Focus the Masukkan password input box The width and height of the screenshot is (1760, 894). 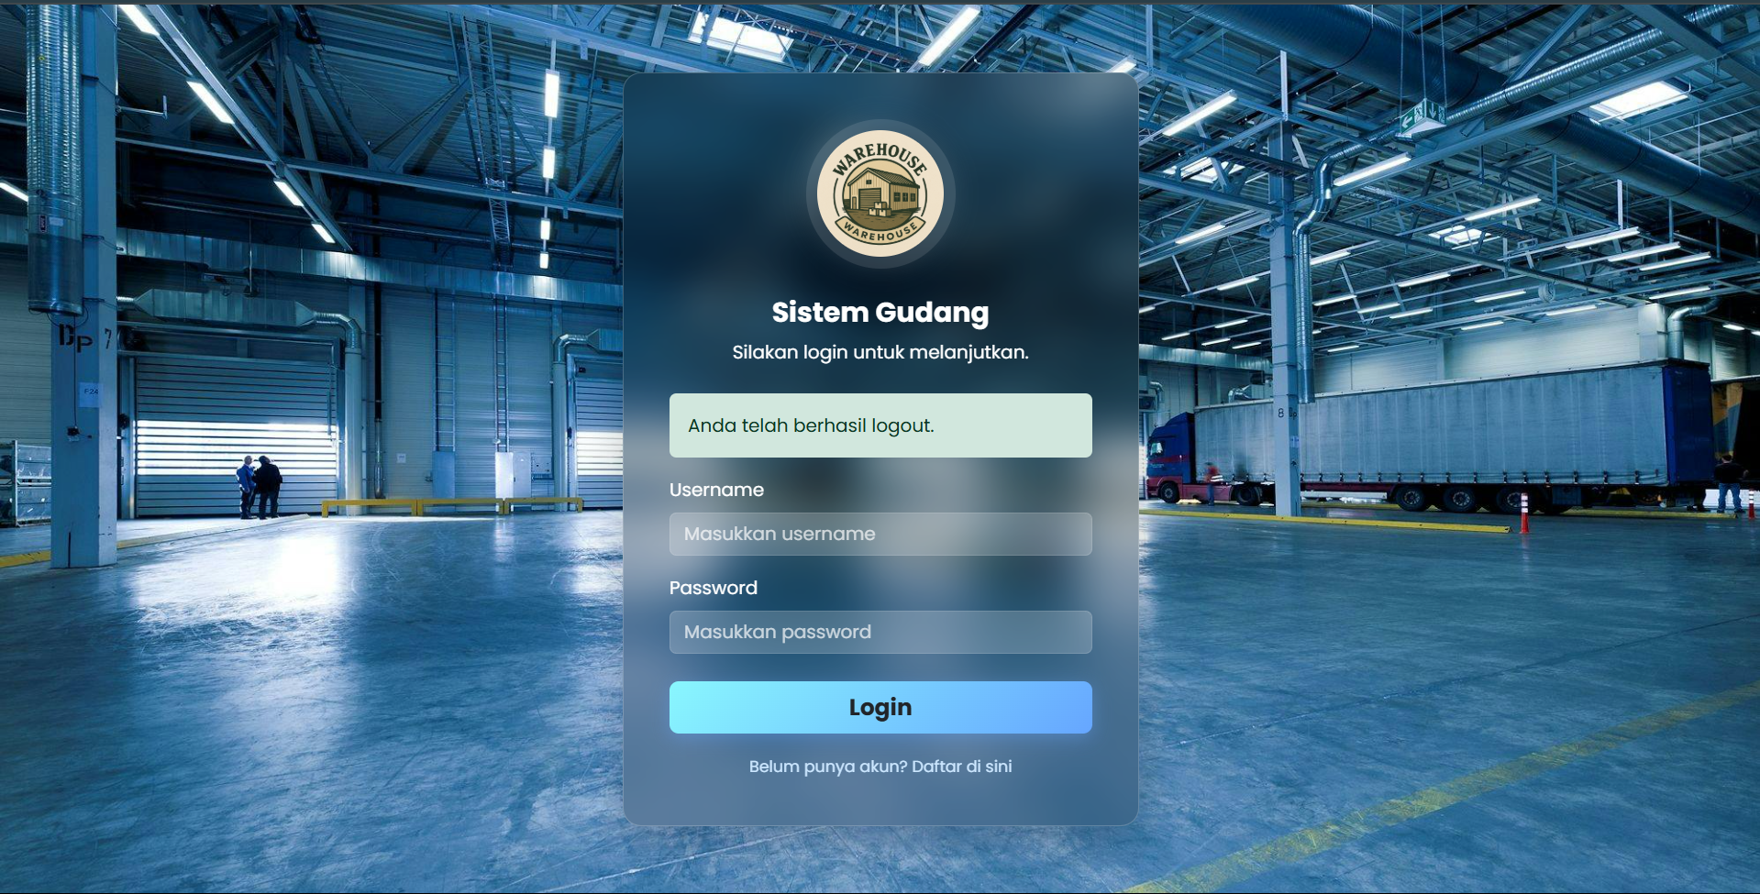[x=880, y=632]
